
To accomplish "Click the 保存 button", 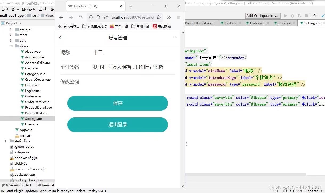I will pos(118,103).
